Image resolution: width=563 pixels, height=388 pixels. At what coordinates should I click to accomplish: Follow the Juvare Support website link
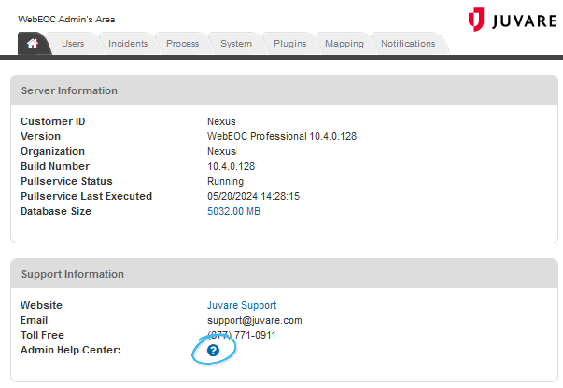coord(242,305)
